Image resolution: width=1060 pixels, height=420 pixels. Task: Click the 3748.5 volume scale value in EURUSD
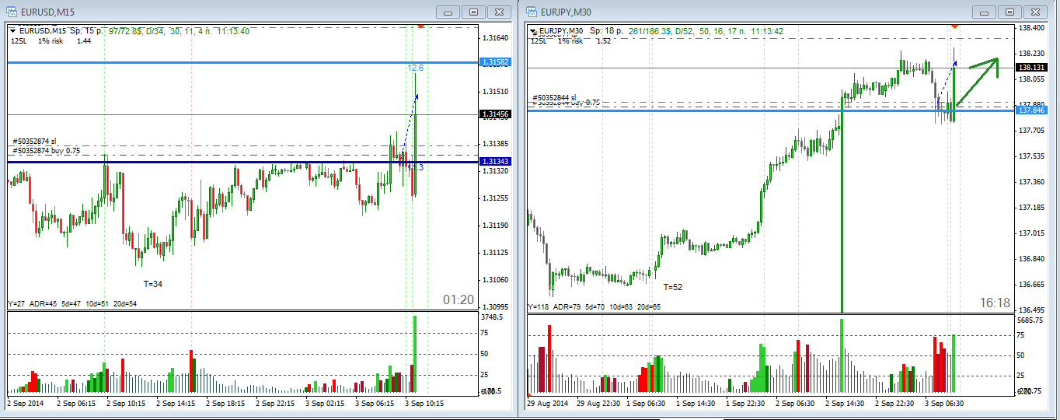[x=493, y=317]
